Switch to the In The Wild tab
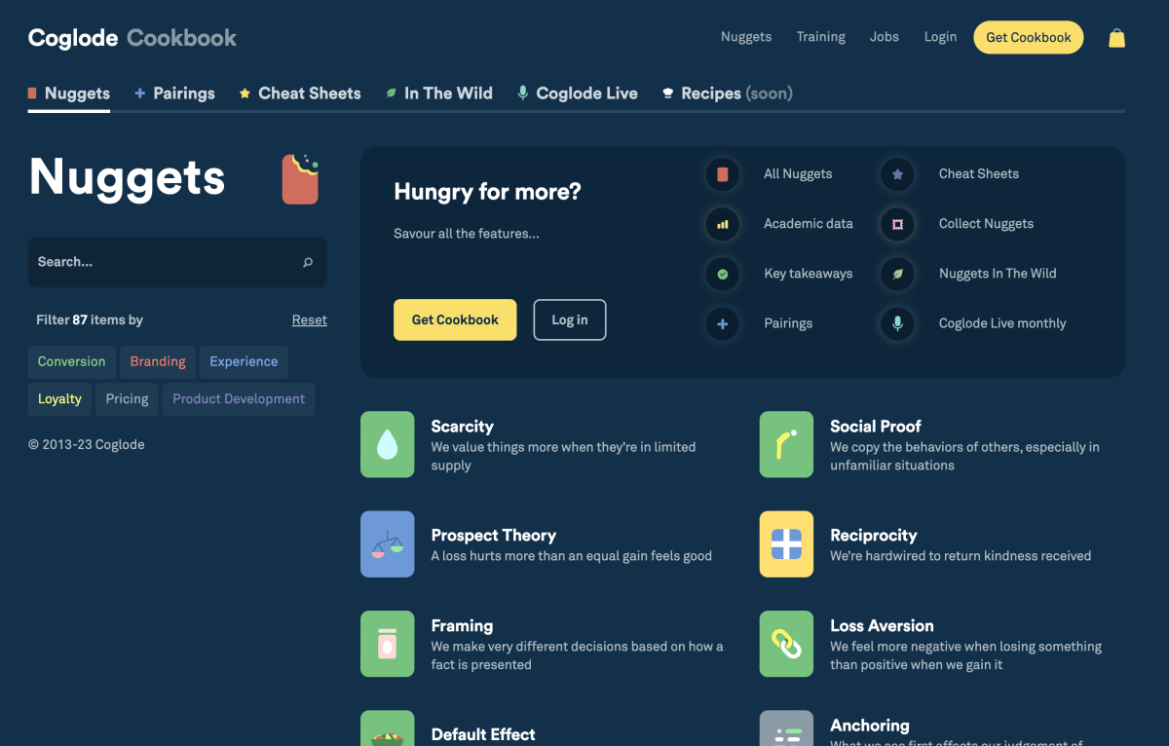1169x746 pixels. click(438, 93)
